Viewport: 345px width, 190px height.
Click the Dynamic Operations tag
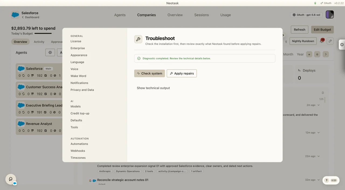128,171
